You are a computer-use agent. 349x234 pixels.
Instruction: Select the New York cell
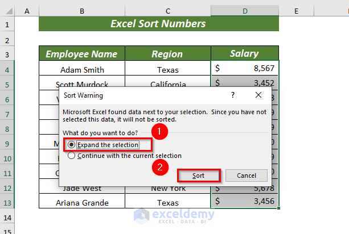(168, 189)
